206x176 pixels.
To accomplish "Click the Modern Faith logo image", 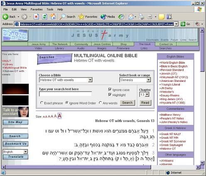I will [x=15, y=35].
